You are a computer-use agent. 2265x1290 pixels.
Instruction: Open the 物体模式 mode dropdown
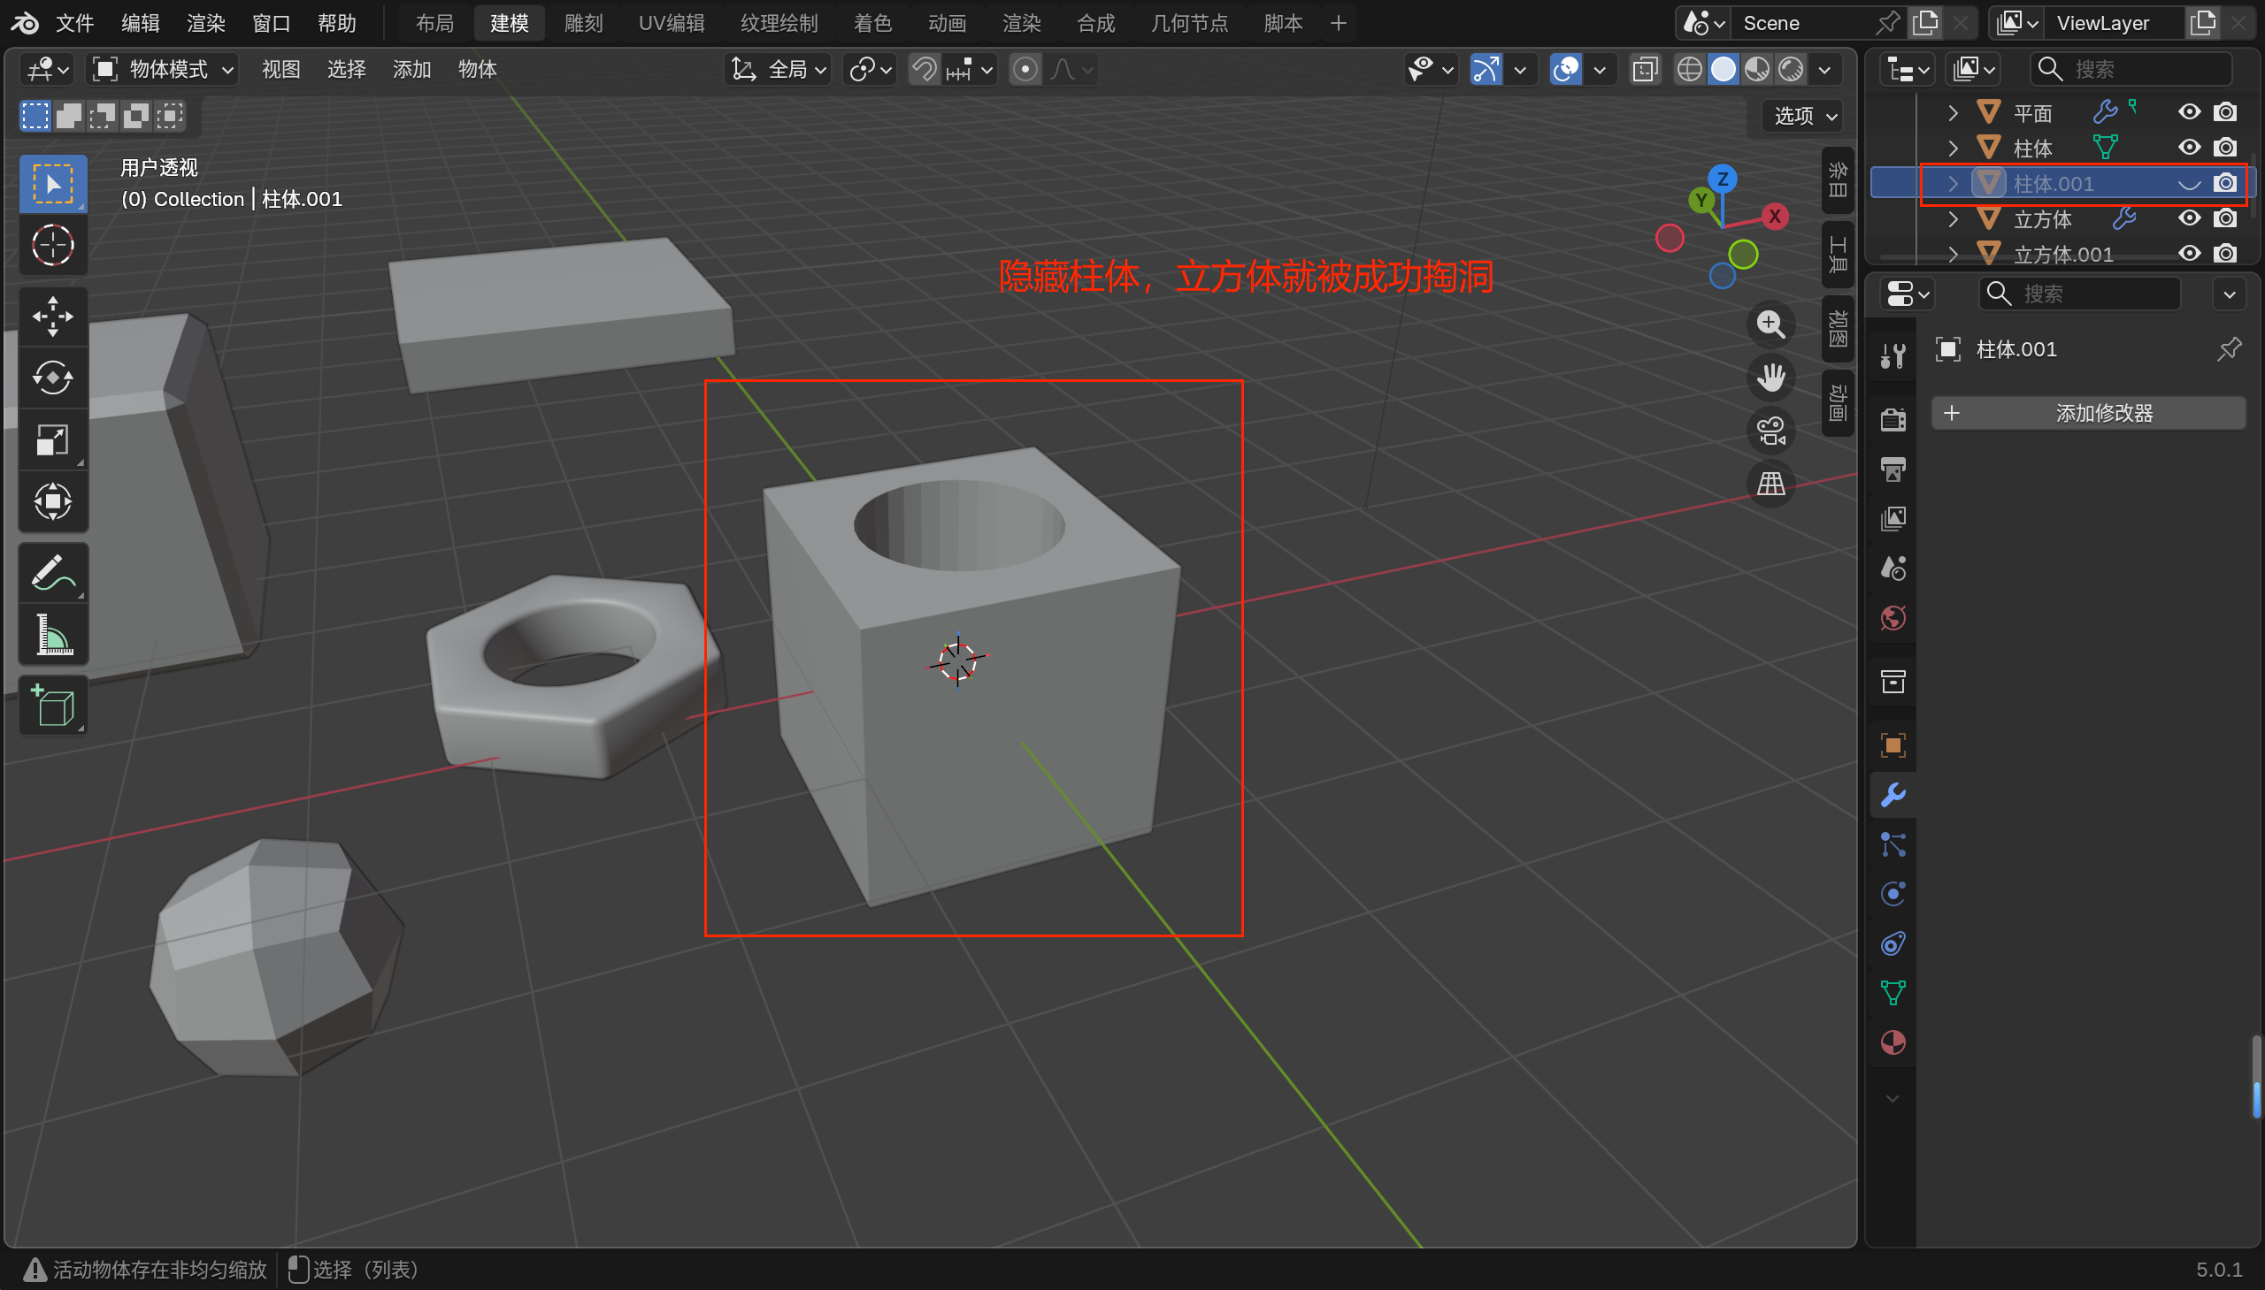point(164,69)
